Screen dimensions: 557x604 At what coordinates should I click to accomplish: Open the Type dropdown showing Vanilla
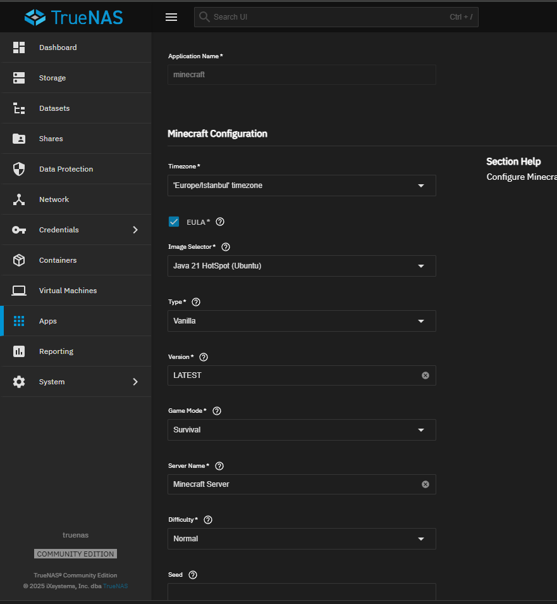pyautogui.click(x=302, y=321)
